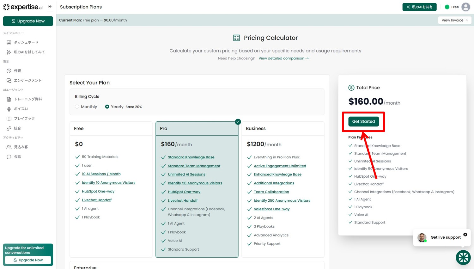
Task: Click the View Invoice button
Action: tap(454, 20)
